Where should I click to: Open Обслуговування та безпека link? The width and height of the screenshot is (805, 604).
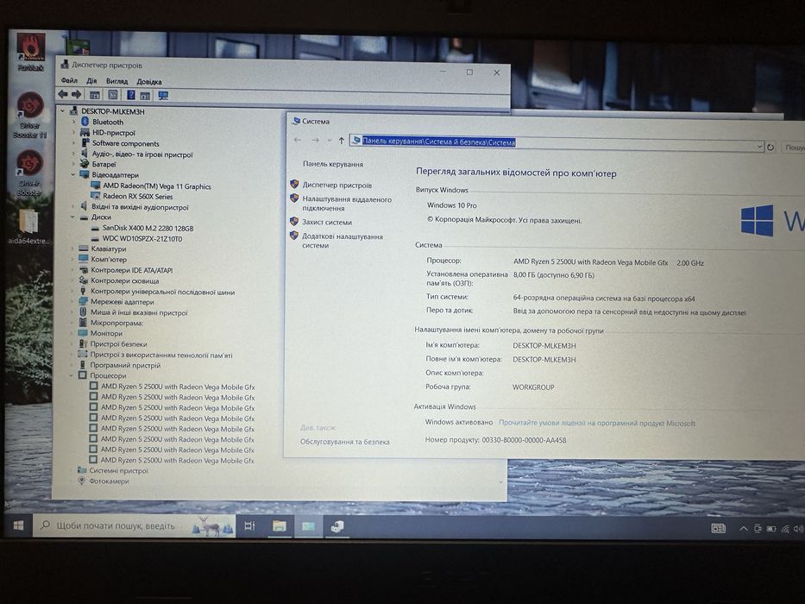[344, 442]
